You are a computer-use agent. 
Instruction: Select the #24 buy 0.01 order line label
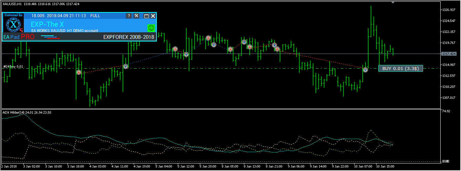point(13,67)
